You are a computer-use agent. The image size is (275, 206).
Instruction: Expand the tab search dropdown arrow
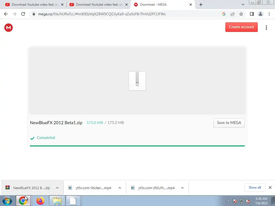(243, 5)
